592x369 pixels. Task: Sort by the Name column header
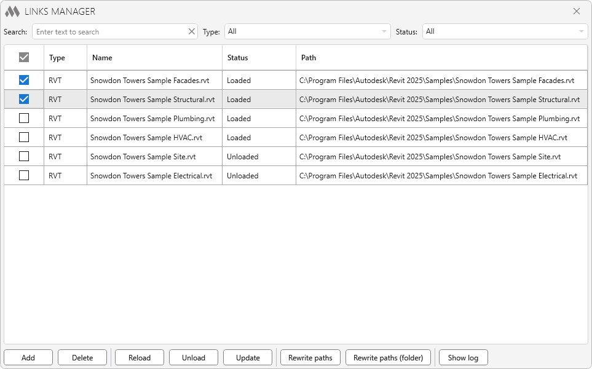click(x=102, y=58)
